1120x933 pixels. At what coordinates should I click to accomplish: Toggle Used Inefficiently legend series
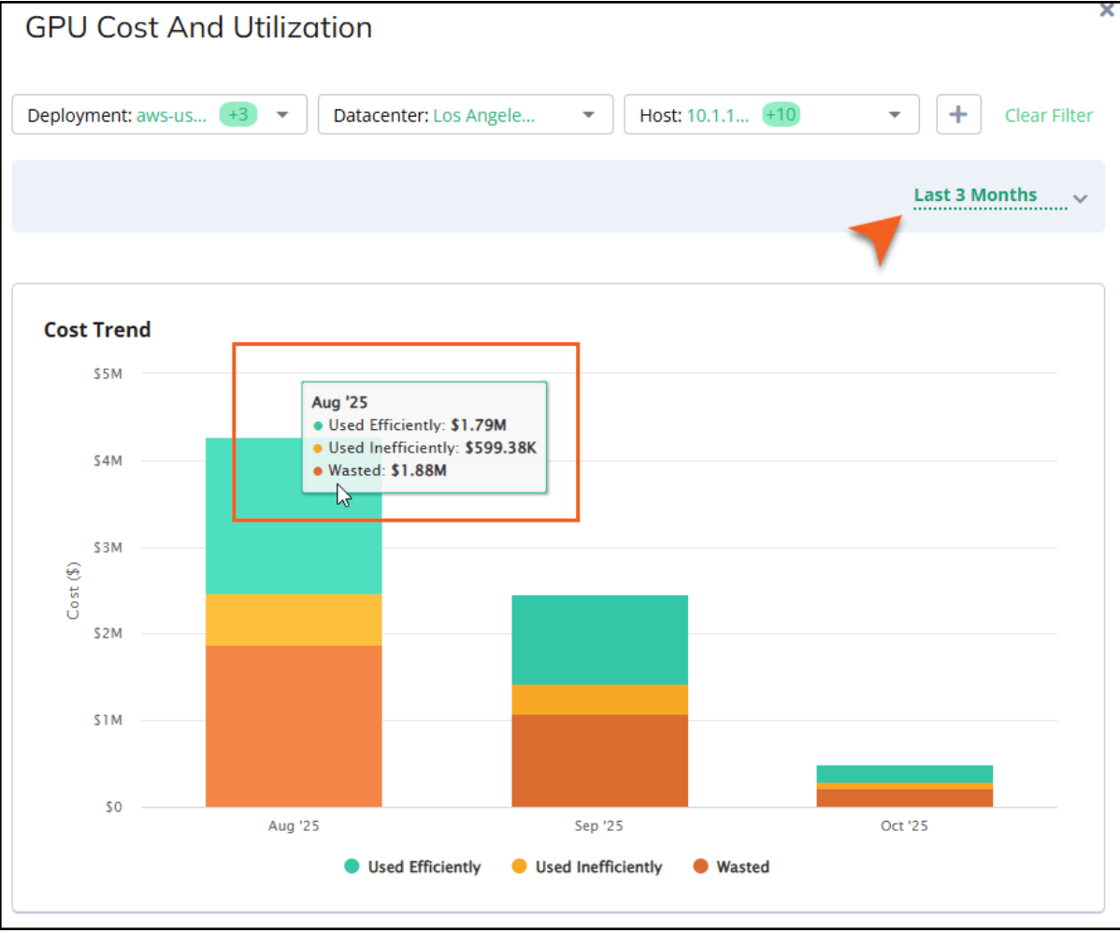597,867
